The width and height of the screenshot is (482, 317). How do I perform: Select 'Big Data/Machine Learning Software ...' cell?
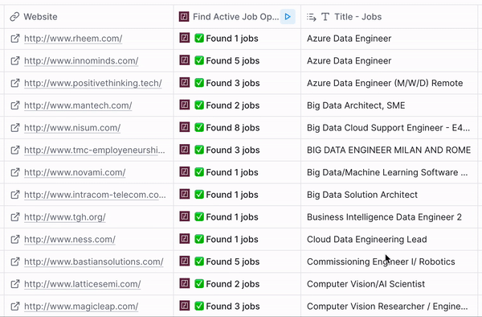pyautogui.click(x=389, y=172)
